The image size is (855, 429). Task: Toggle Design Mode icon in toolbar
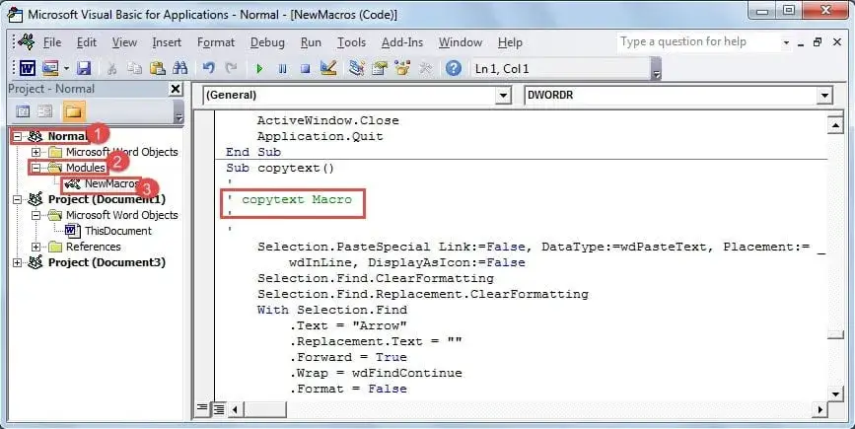329,68
